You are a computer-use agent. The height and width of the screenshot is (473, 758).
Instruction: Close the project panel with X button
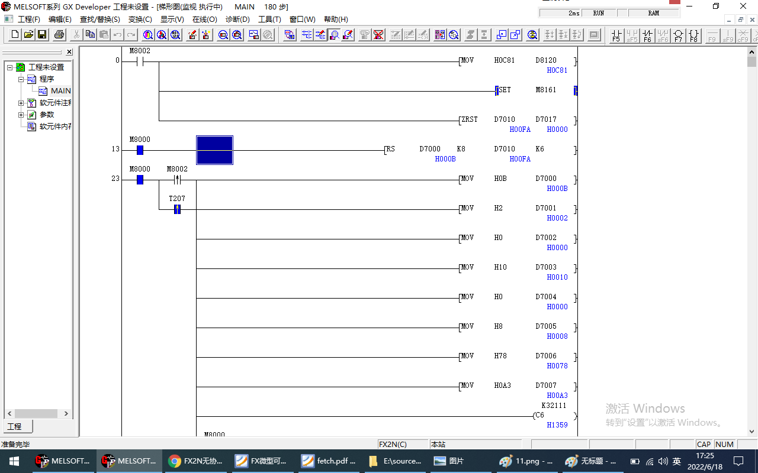tap(69, 52)
